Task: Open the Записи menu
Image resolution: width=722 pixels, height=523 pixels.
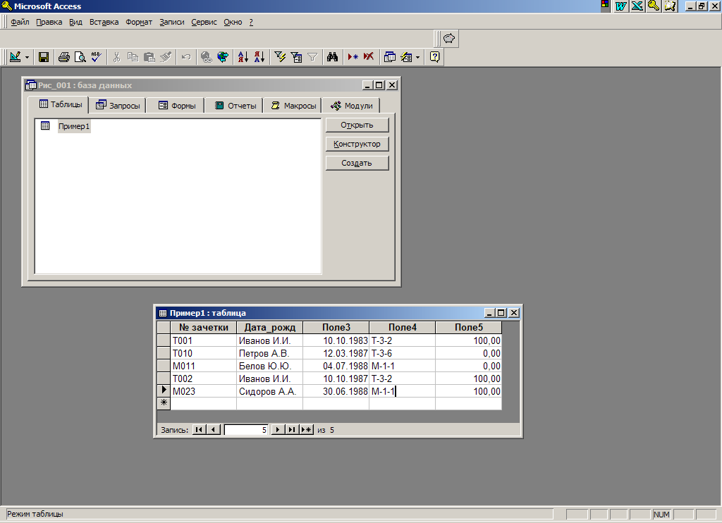Action: click(x=172, y=22)
